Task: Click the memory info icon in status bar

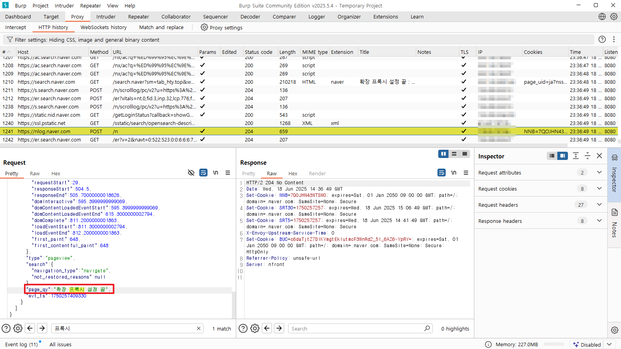Action: click(488, 344)
